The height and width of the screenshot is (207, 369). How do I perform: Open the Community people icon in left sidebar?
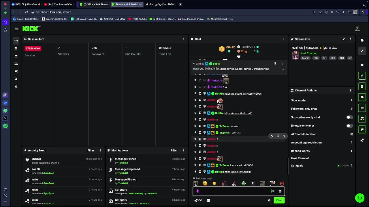[16, 79]
